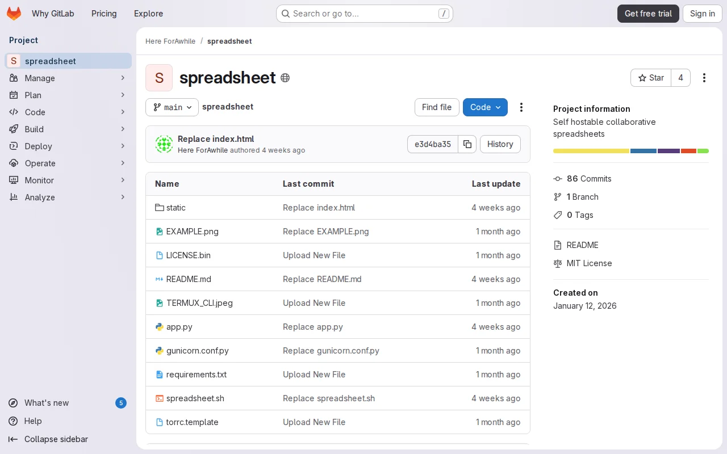Open Replace gunicorn.conf.py commit message
This screenshot has height=454, width=727.
pyautogui.click(x=331, y=351)
